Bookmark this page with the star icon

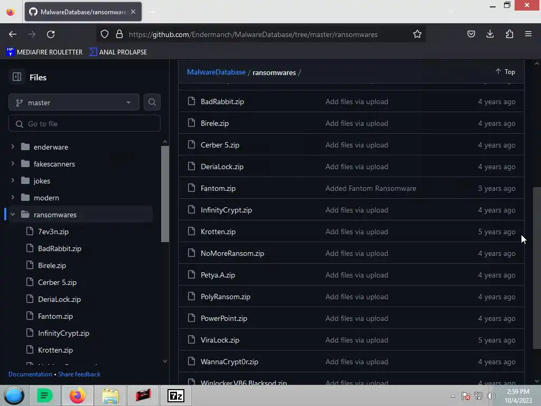pos(417,34)
